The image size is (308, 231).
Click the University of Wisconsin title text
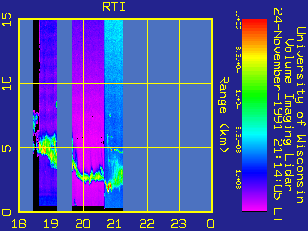tap(301, 115)
